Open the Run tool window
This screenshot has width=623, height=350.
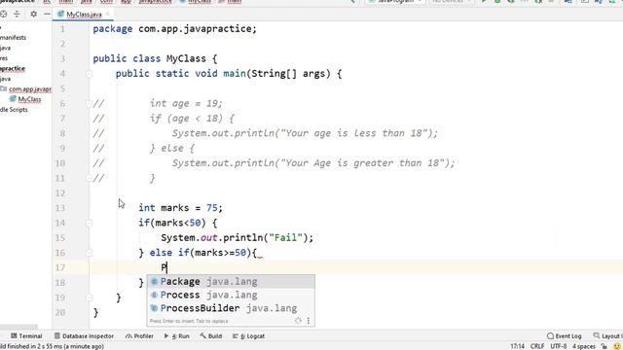[177, 336]
